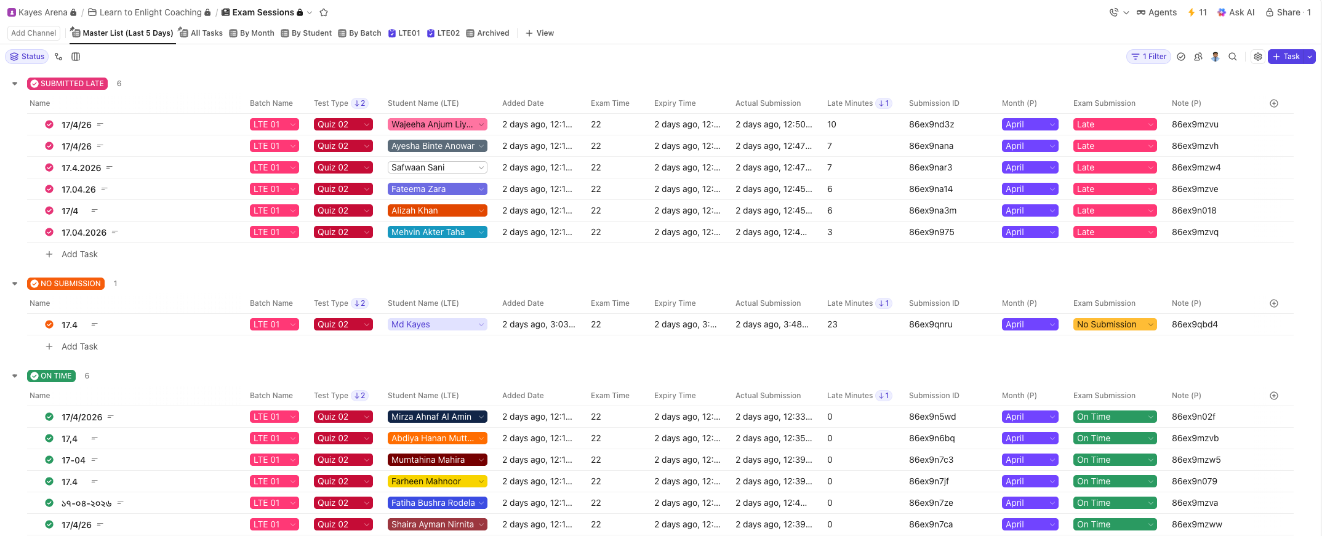Open Learn to Enlight Coaching folder breadcrumb
This screenshot has width=1322, height=536.
tap(150, 12)
